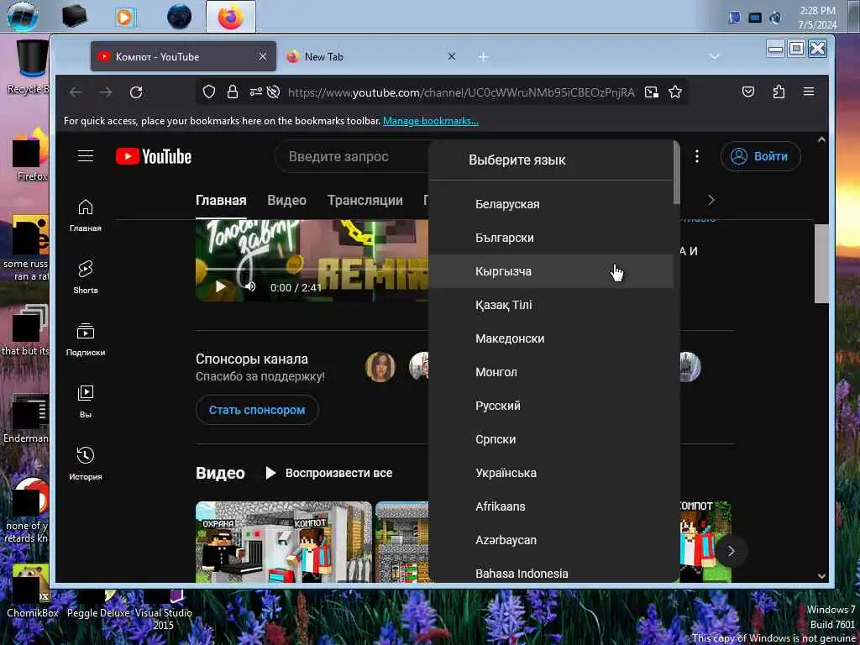The height and width of the screenshot is (645, 860).
Task: Close the New Tab tab
Action: click(x=451, y=56)
